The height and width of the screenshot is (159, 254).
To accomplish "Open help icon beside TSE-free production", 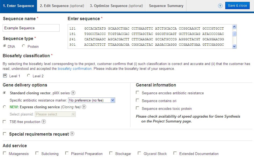I will (x=44, y=122).
